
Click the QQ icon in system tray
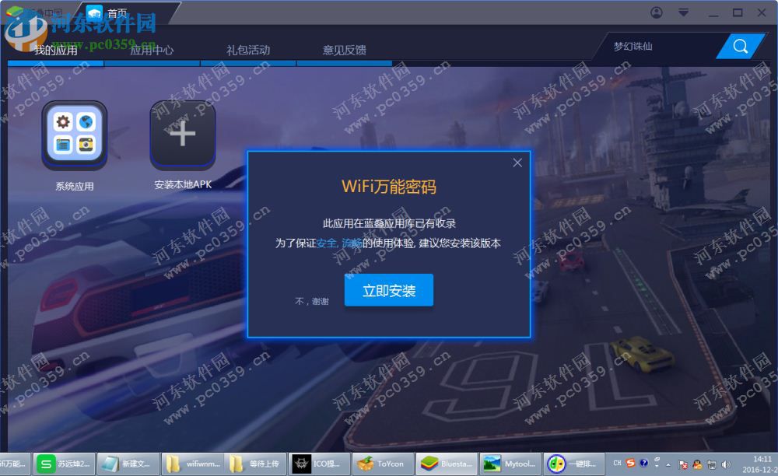(697, 463)
